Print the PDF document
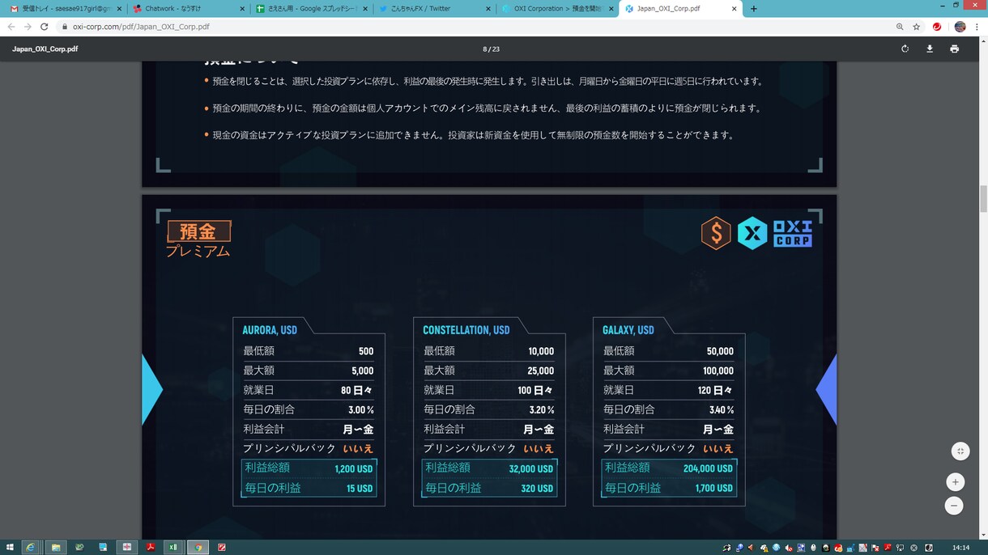This screenshot has height=555, width=988. 954,49
